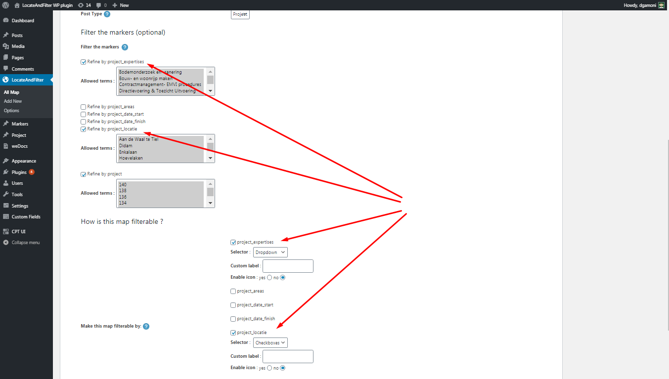Screen dimensions: 669x379
Task: Select yes for project_expertises Enable icon
Action: (269, 278)
